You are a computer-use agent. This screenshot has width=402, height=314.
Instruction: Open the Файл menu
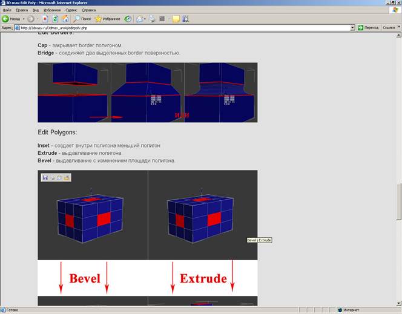7,10
